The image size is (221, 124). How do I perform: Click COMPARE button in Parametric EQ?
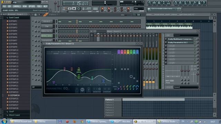pos(107,90)
